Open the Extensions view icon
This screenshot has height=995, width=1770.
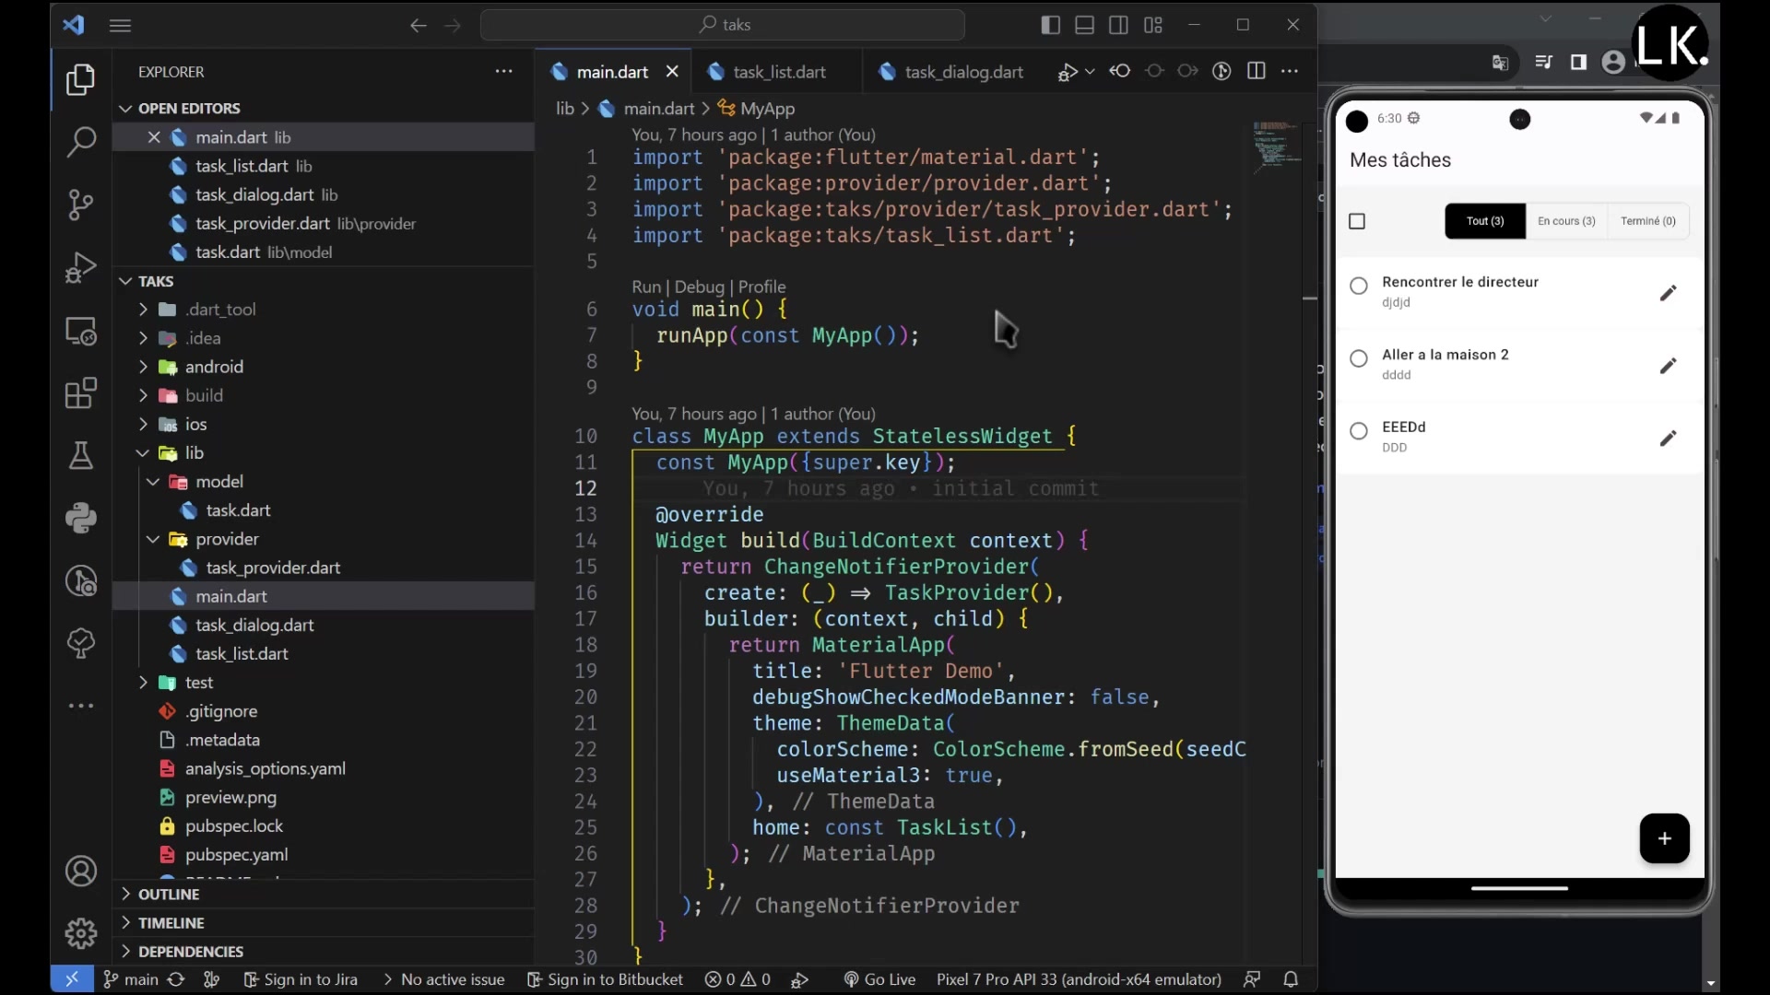click(81, 392)
